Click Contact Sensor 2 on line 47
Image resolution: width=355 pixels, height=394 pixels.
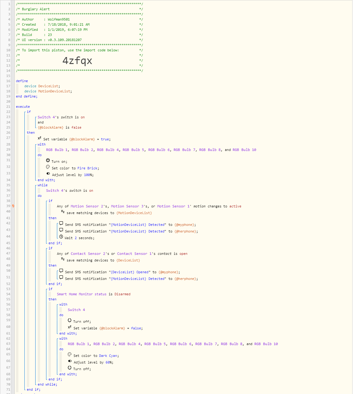(x=88, y=254)
